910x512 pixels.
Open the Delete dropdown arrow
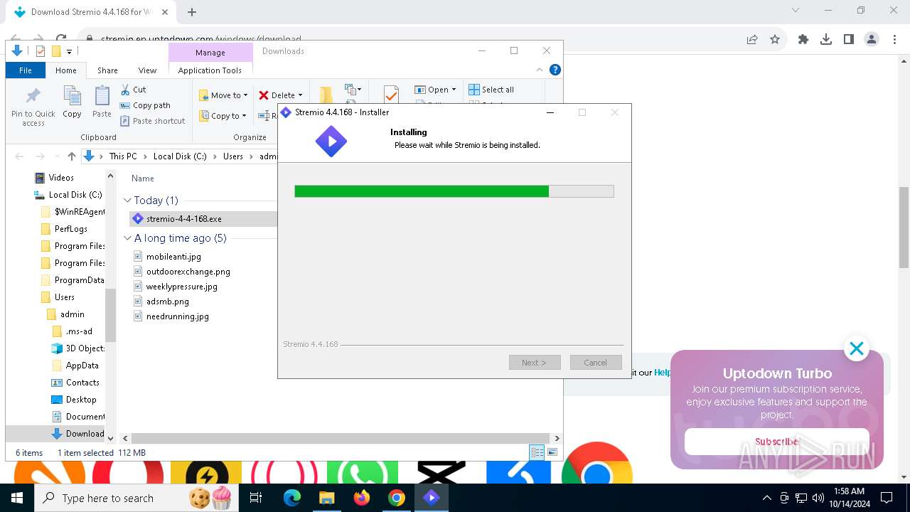click(x=300, y=95)
